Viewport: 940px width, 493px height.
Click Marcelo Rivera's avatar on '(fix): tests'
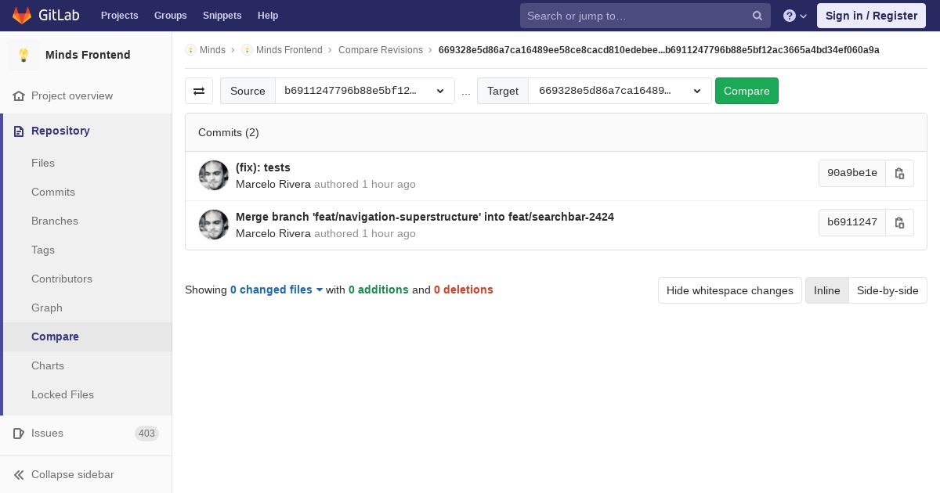tap(214, 175)
